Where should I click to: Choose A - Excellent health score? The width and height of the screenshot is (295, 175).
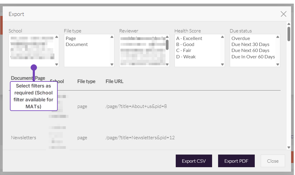click(189, 38)
